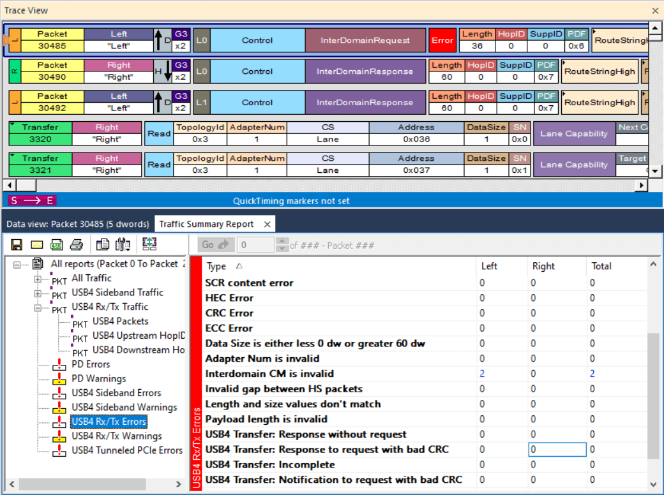This screenshot has height=495, width=664.
Task: Click the Print report printer icon
Action: click(x=76, y=244)
